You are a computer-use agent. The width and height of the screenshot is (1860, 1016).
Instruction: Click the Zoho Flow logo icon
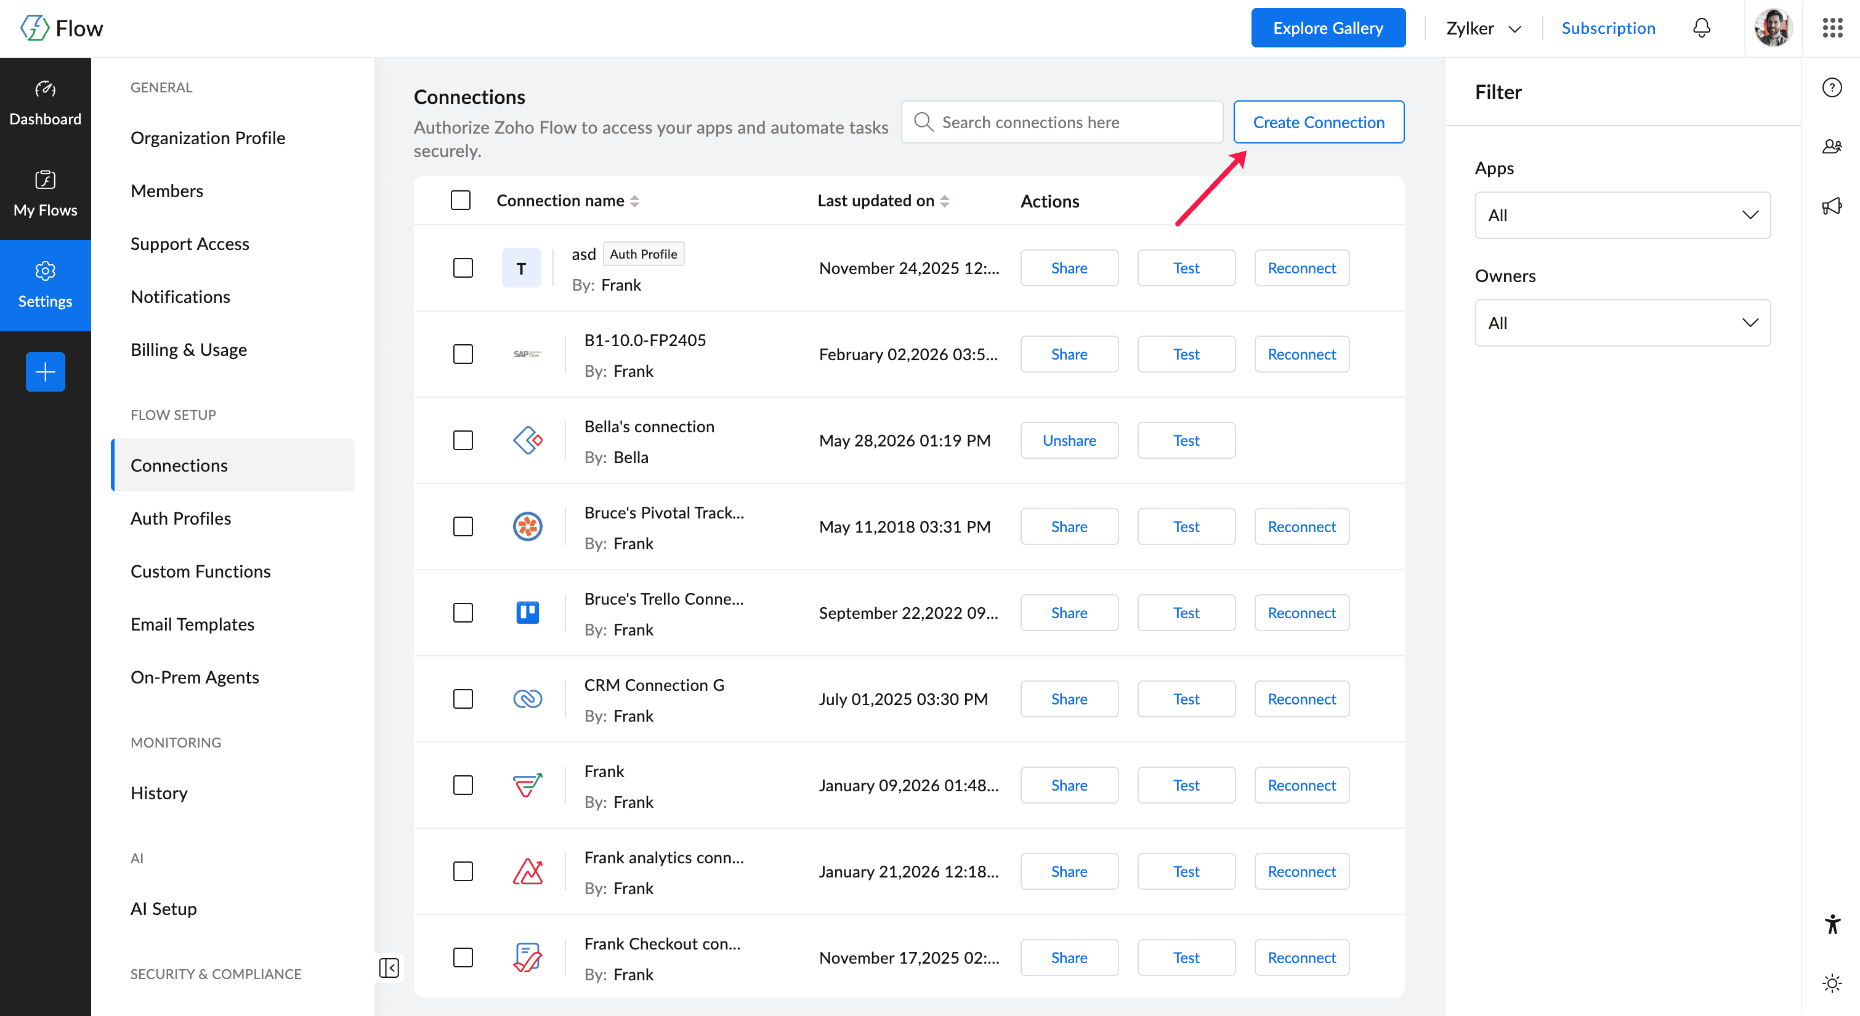click(x=34, y=28)
